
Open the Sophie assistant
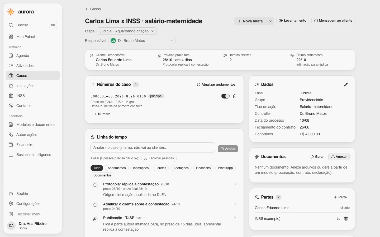pos(33,194)
